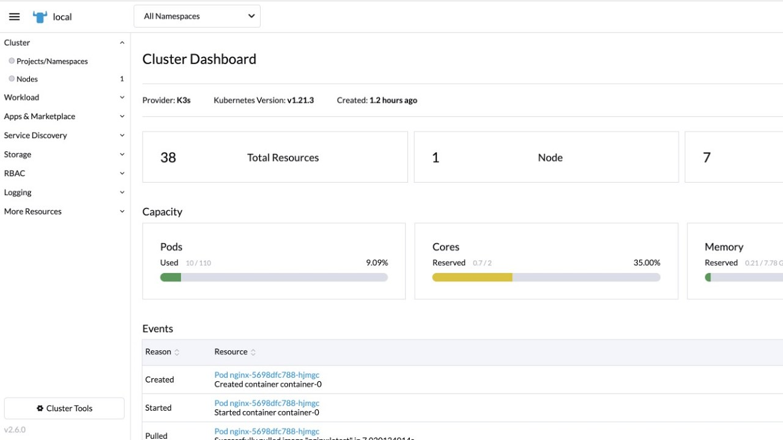Click the Total Resources card

275,157
